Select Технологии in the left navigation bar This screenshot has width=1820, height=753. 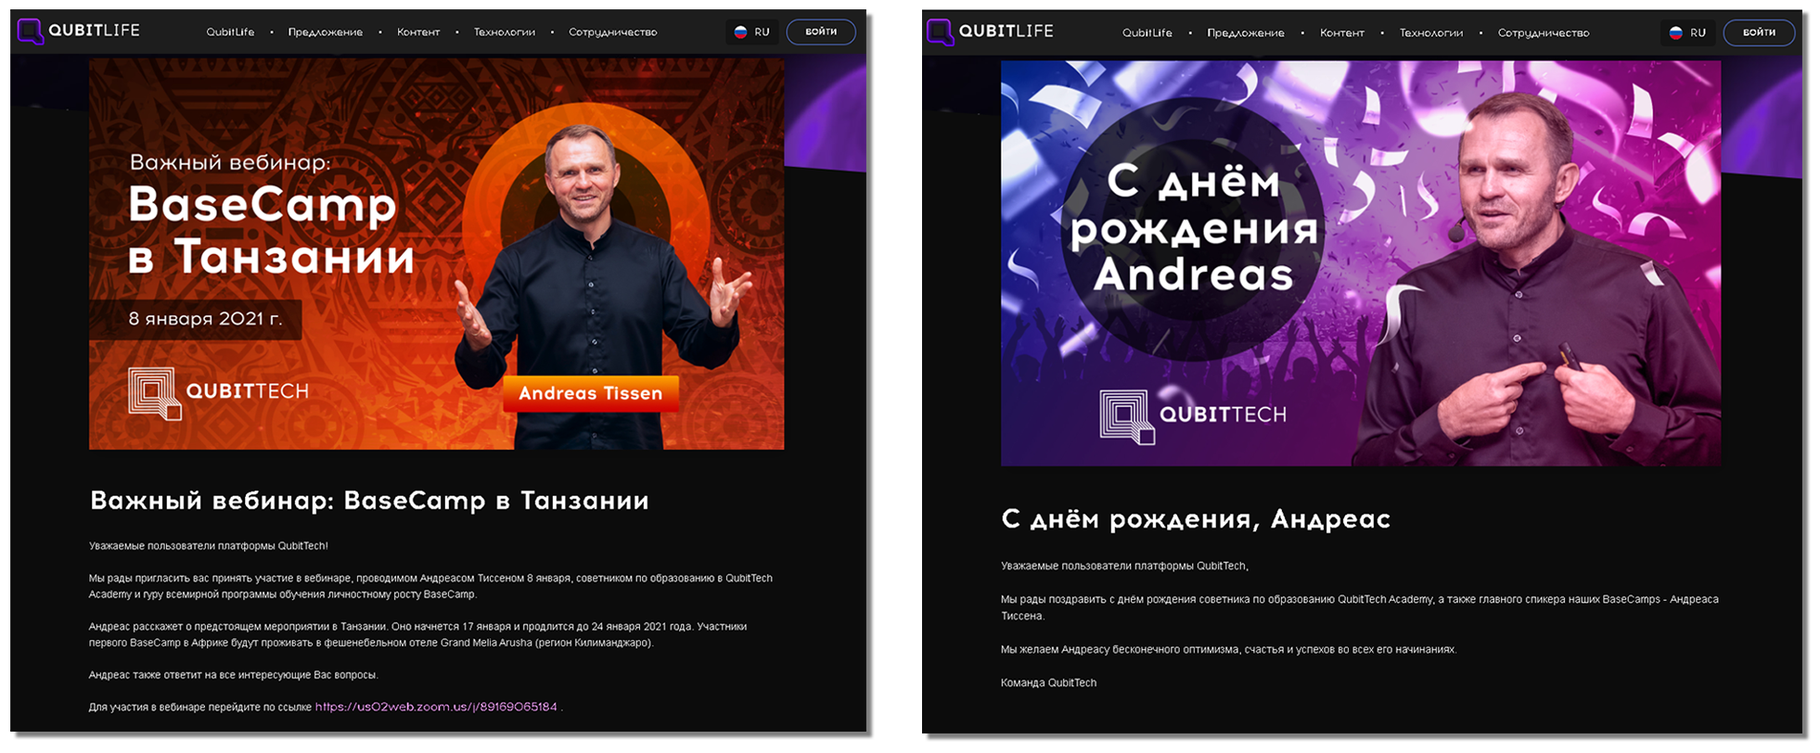pyautogui.click(x=505, y=32)
